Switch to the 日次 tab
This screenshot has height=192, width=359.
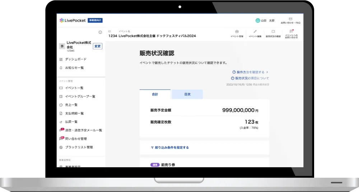pyautogui.click(x=187, y=94)
